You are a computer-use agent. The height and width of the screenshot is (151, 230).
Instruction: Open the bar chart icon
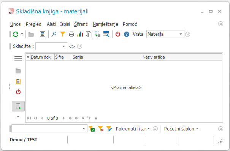(x=80, y=34)
